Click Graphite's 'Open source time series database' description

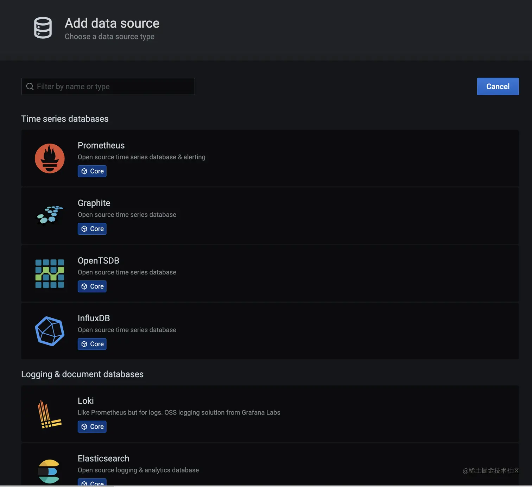[127, 215]
